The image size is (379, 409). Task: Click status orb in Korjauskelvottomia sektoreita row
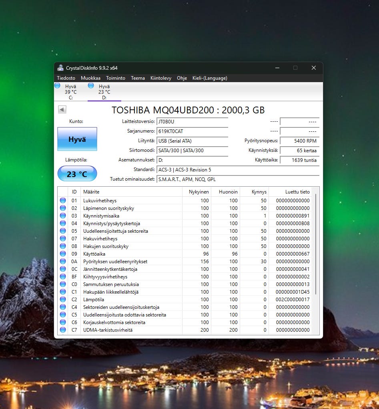63,322
